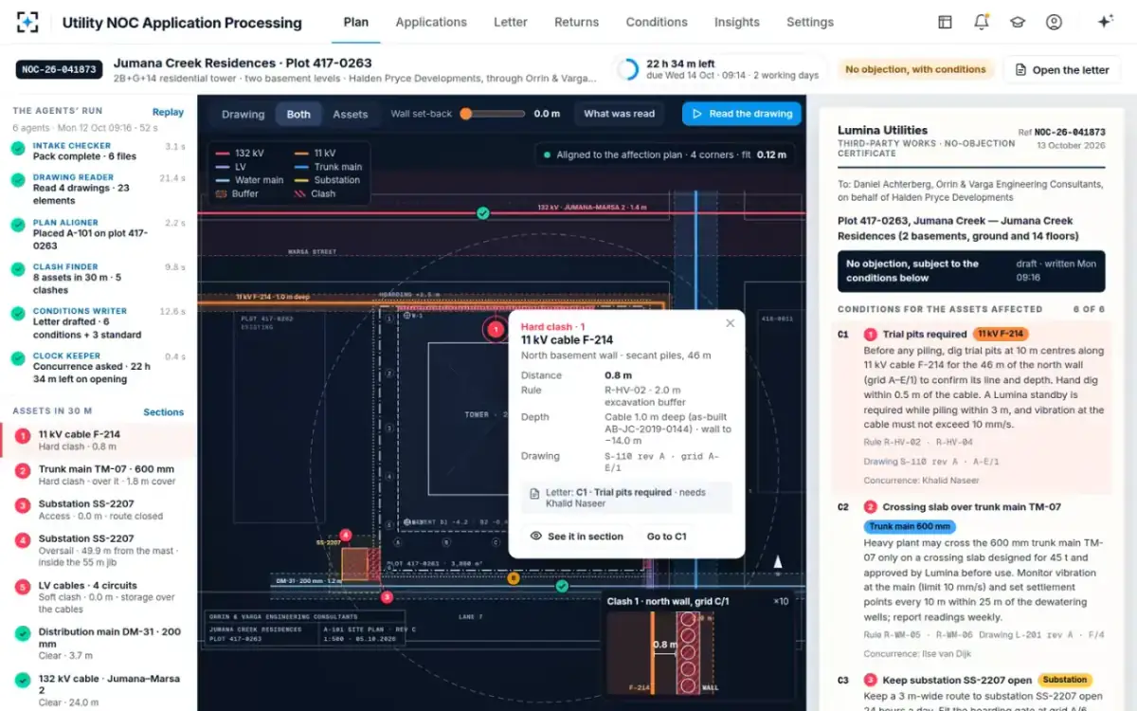Click the Substation tag on condition C3
1137x711 pixels.
point(1065,680)
